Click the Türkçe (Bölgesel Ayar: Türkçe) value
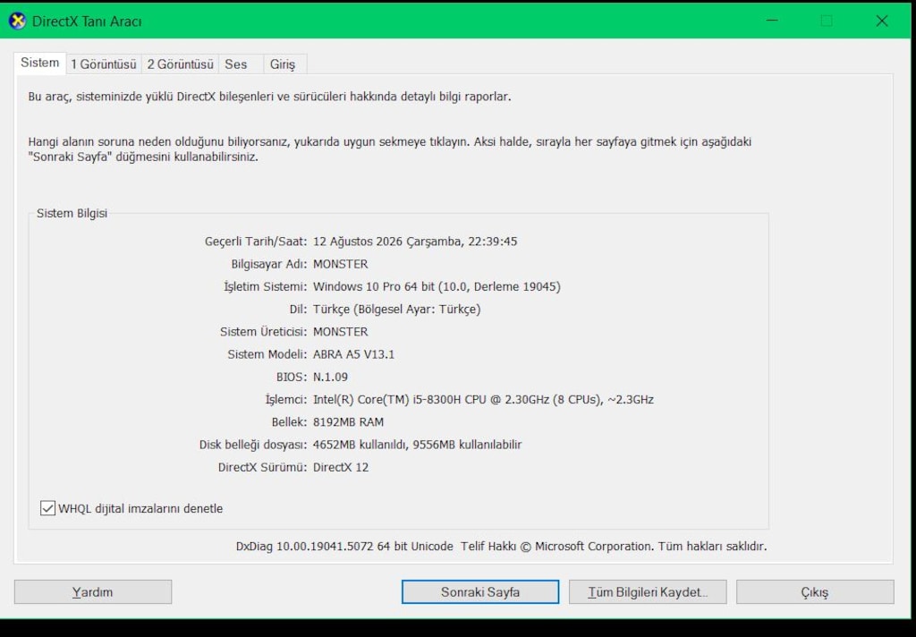Viewport: 916px width, 637px height. click(396, 310)
